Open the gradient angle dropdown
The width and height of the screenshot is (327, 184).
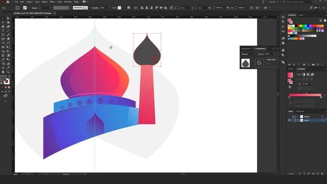tap(312, 84)
